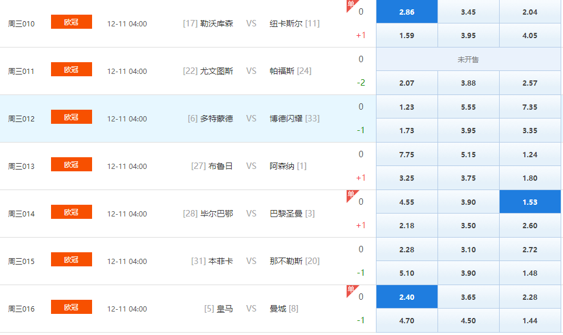Choose 5.55 draw odds in 周三012

point(468,107)
